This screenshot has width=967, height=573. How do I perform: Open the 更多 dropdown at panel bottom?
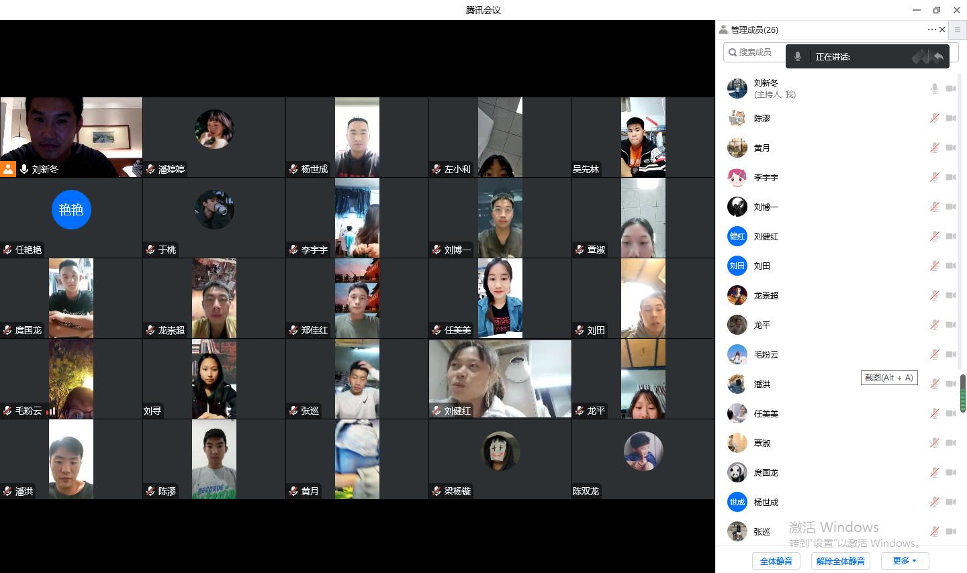905,561
